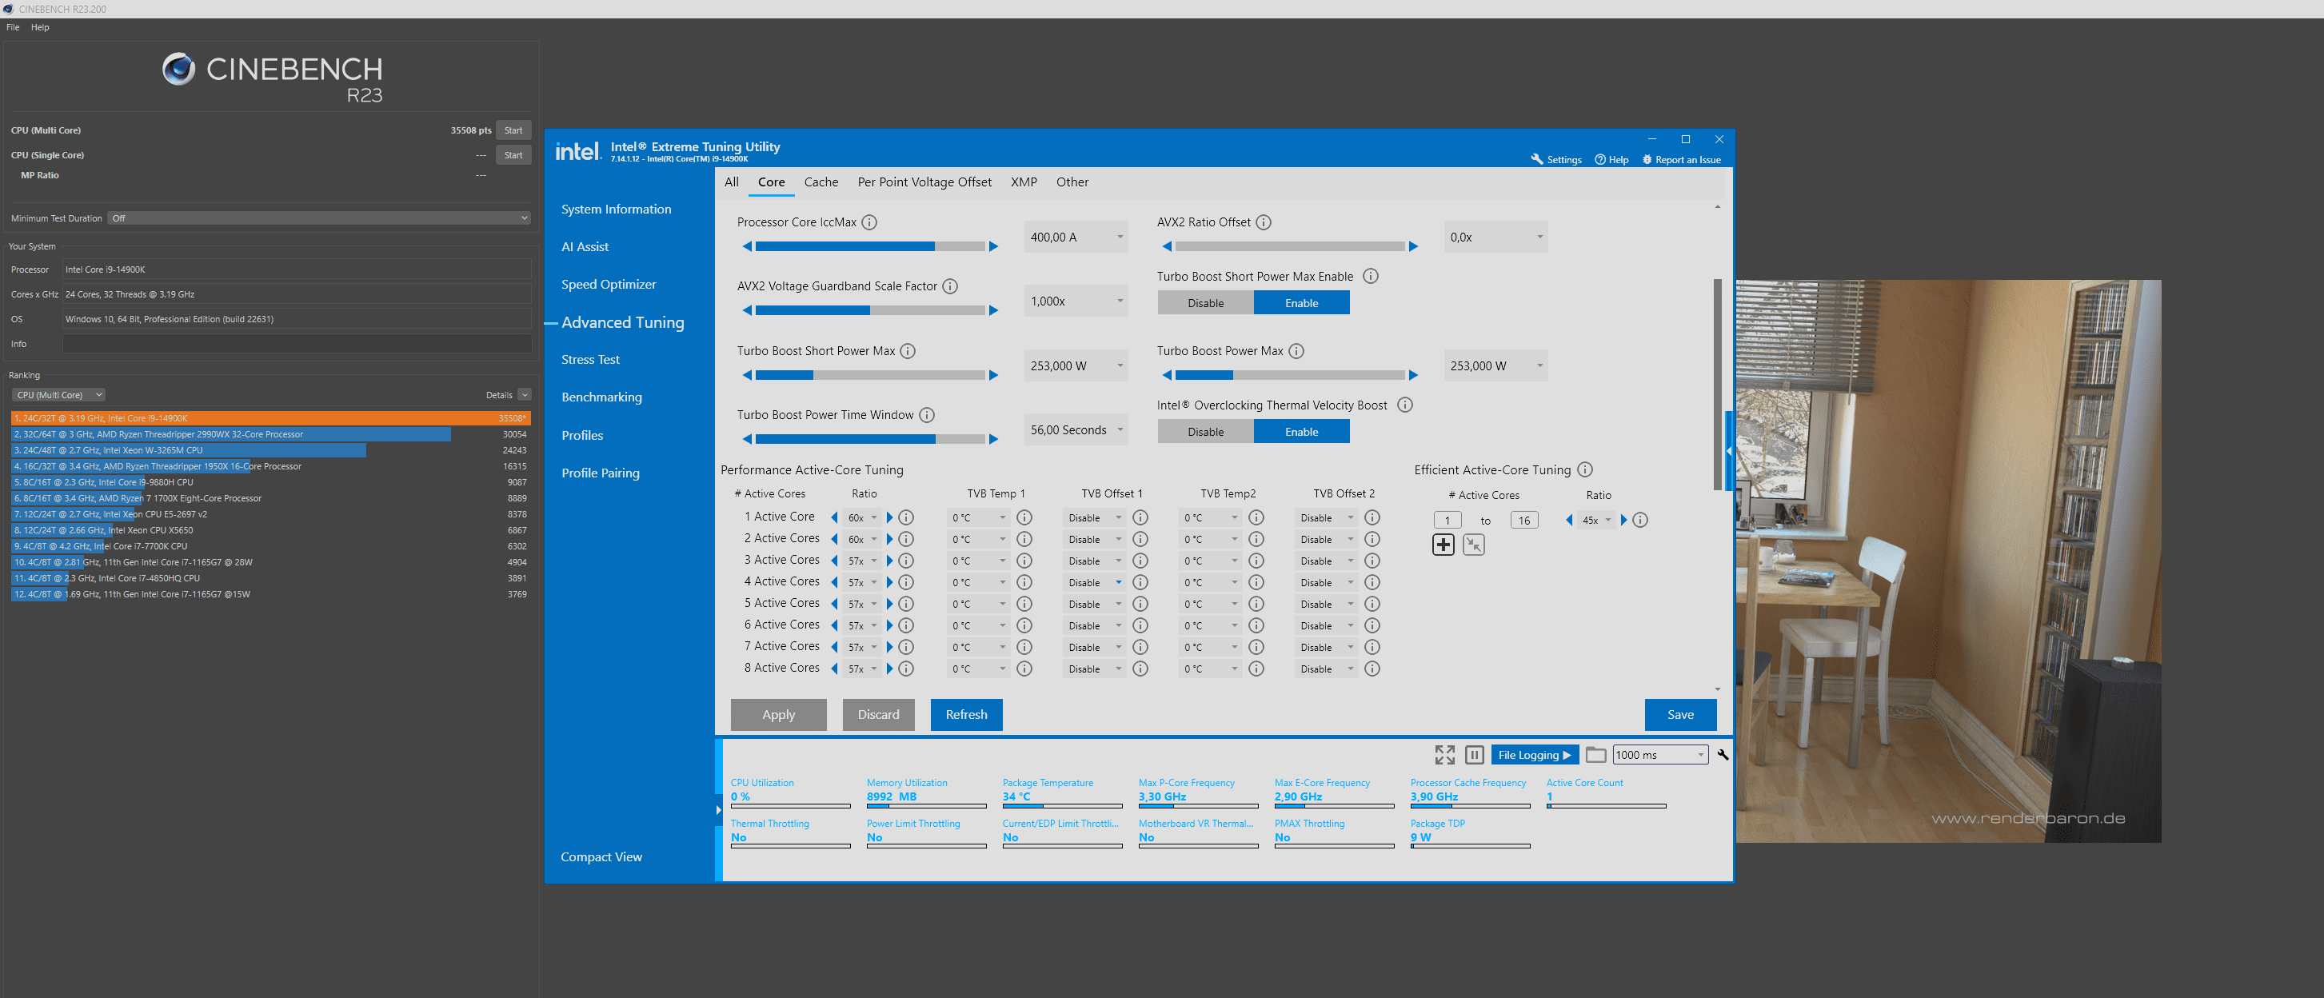The height and width of the screenshot is (998, 2324).
Task: Switch to the Cache tab
Action: point(821,182)
